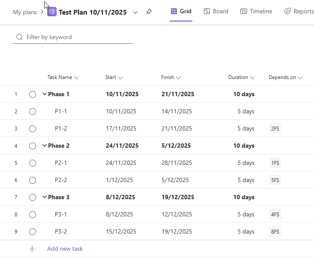Click the Timeline view icon

pyautogui.click(x=244, y=12)
